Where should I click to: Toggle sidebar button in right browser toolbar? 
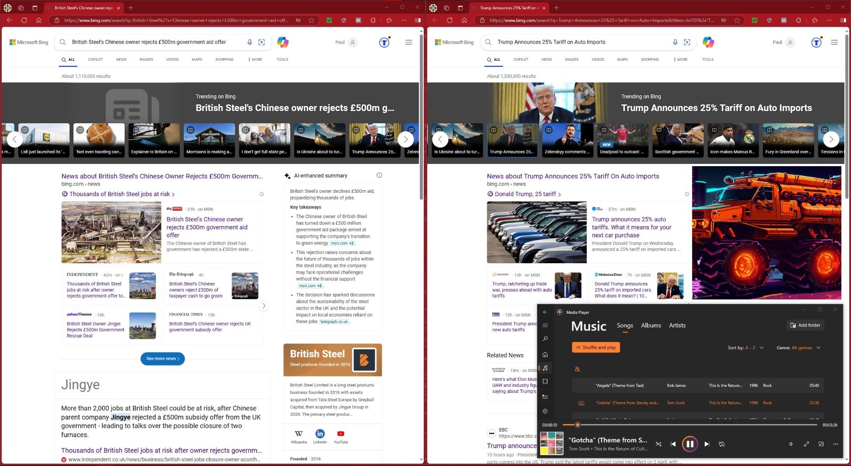[843, 20]
